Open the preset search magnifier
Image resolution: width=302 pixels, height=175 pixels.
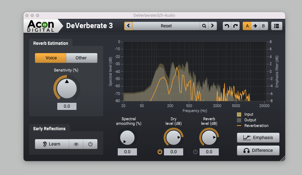tap(204, 26)
